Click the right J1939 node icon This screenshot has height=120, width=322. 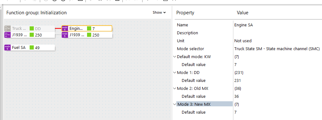point(65,35)
